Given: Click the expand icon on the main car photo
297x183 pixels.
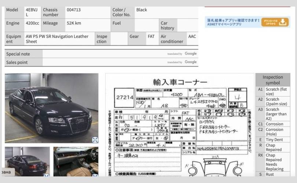Looking at the screenshot, I should click(95, 139).
